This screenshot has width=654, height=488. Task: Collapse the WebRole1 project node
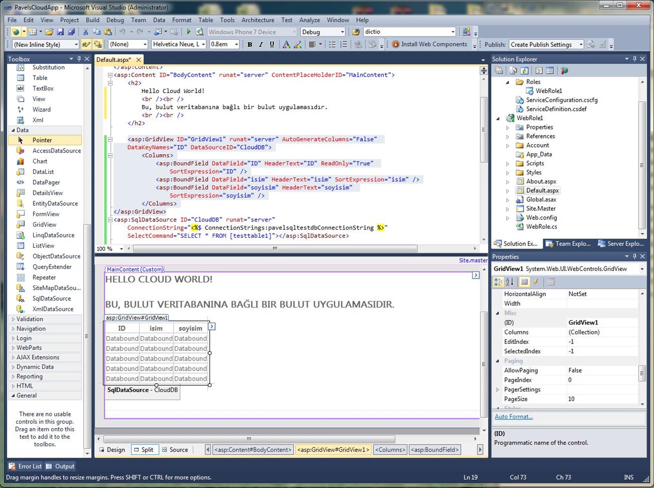pyautogui.click(x=498, y=118)
